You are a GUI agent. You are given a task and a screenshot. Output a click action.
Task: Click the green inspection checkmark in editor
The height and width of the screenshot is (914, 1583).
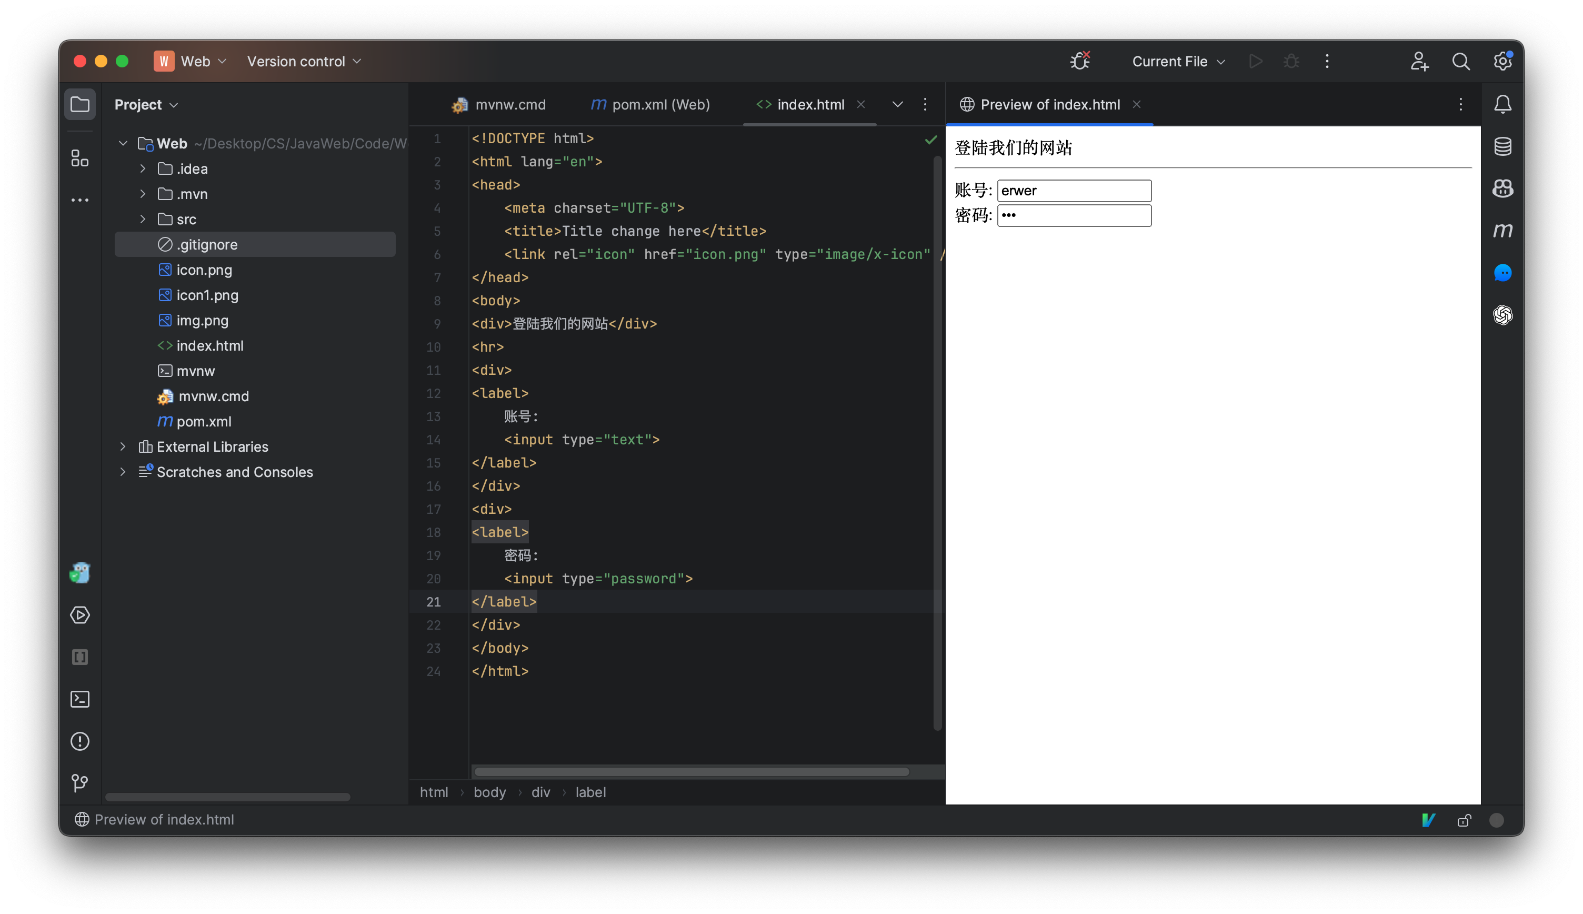tap(930, 139)
